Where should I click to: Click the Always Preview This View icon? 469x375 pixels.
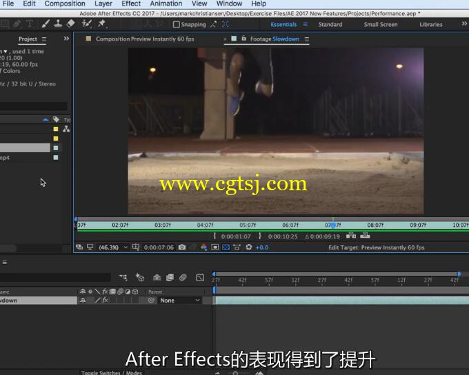79,247
